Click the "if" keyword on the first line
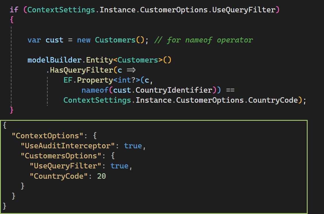 click(x=14, y=10)
